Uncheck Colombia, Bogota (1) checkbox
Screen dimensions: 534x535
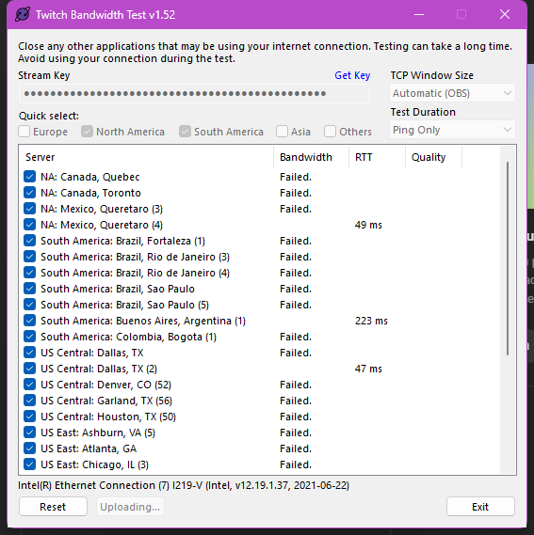30,337
